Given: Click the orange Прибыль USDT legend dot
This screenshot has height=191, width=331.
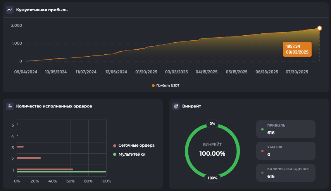Looking at the screenshot, I should [x=153, y=85].
